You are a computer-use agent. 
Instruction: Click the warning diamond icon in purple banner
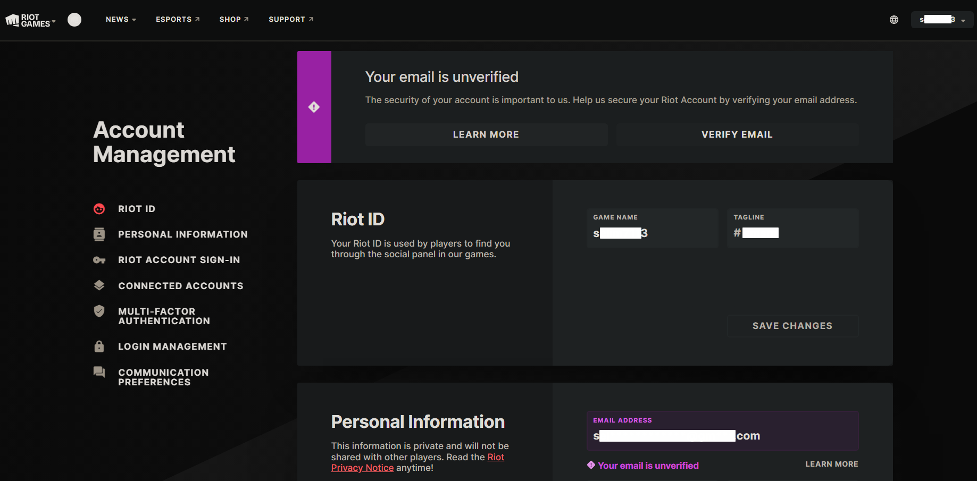coord(314,107)
